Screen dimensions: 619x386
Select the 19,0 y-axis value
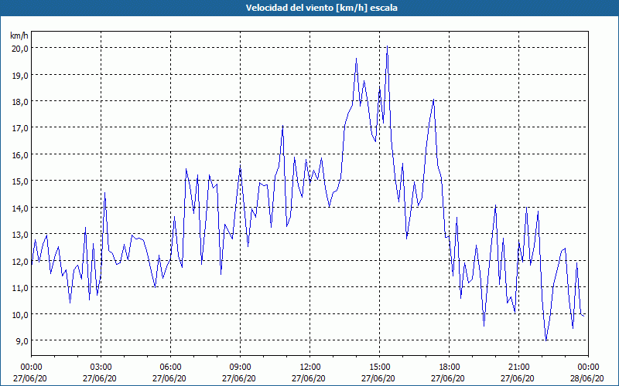[x=20, y=75]
